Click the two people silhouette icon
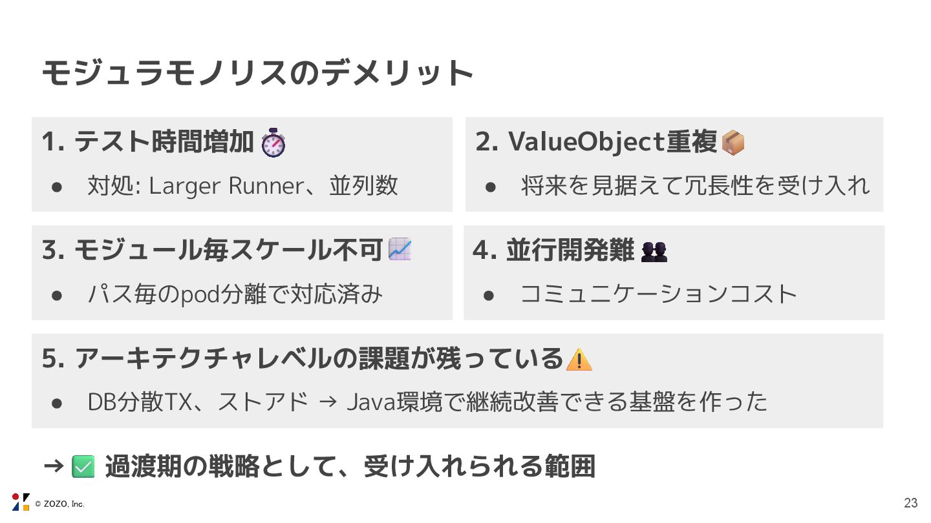This screenshot has width=931, height=523. point(654,251)
